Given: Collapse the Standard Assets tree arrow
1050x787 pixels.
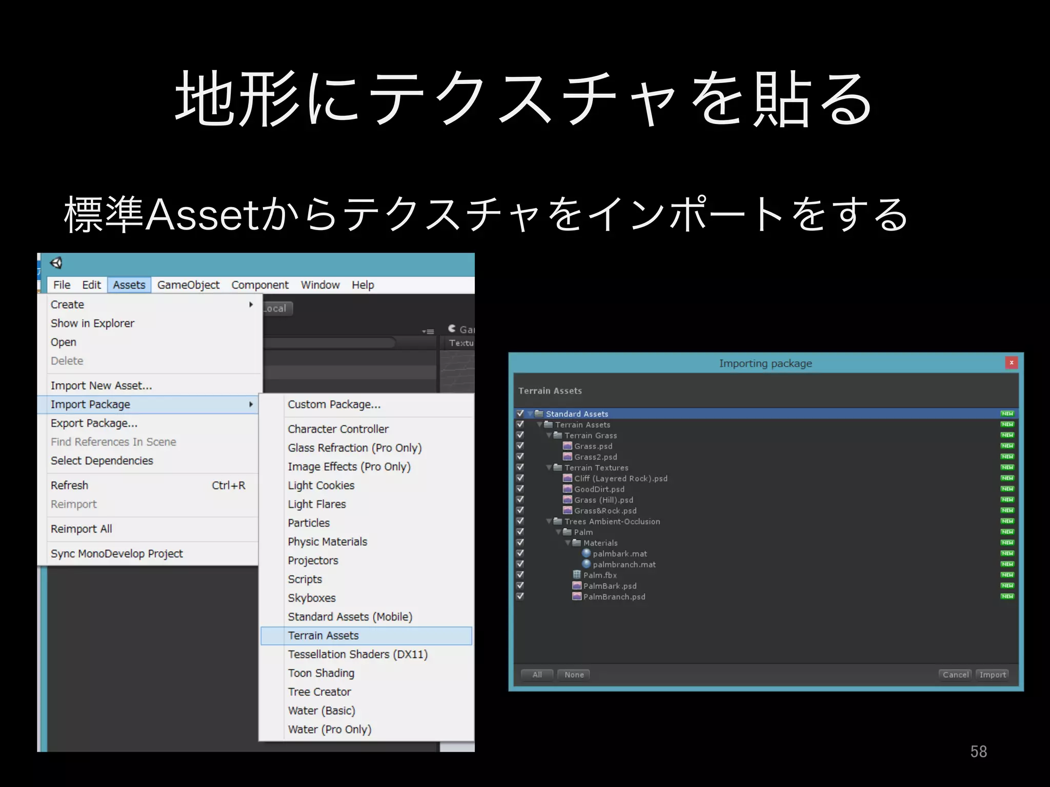Looking at the screenshot, I should (x=530, y=414).
